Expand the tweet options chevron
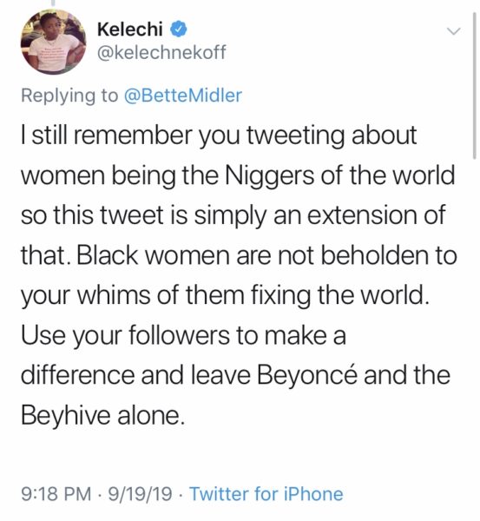 coord(453,31)
